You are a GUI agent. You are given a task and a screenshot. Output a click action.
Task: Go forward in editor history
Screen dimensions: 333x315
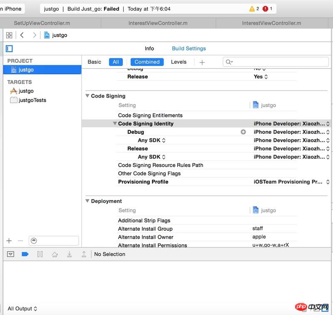pyautogui.click(x=35, y=35)
